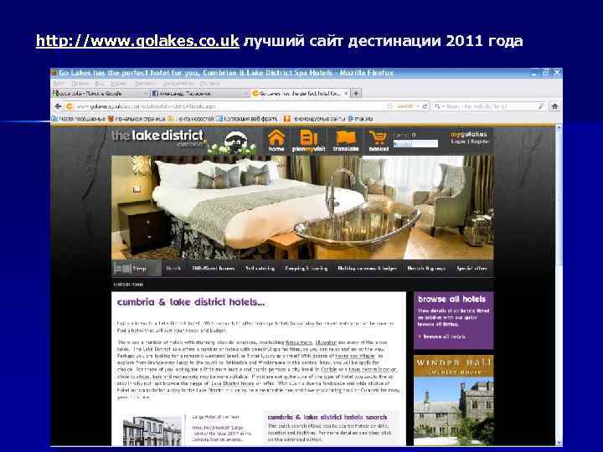
Task: Open the web fragments bookmark
Action: [247, 119]
